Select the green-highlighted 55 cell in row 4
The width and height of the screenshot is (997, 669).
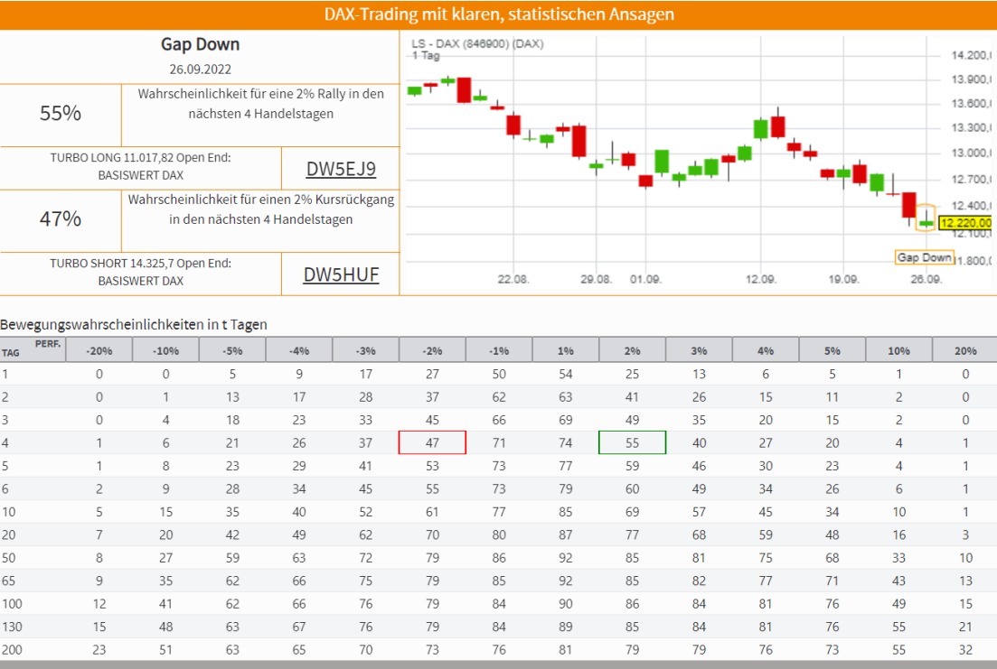(632, 442)
